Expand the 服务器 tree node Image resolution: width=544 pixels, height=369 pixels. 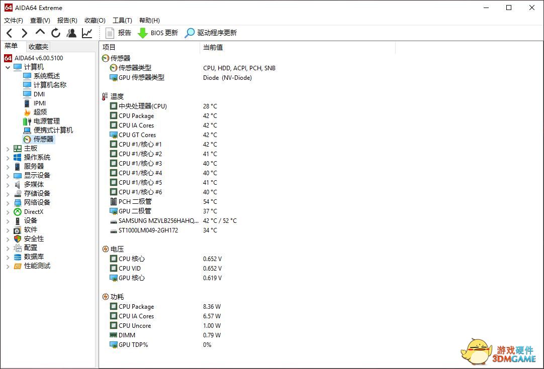pyautogui.click(x=8, y=167)
